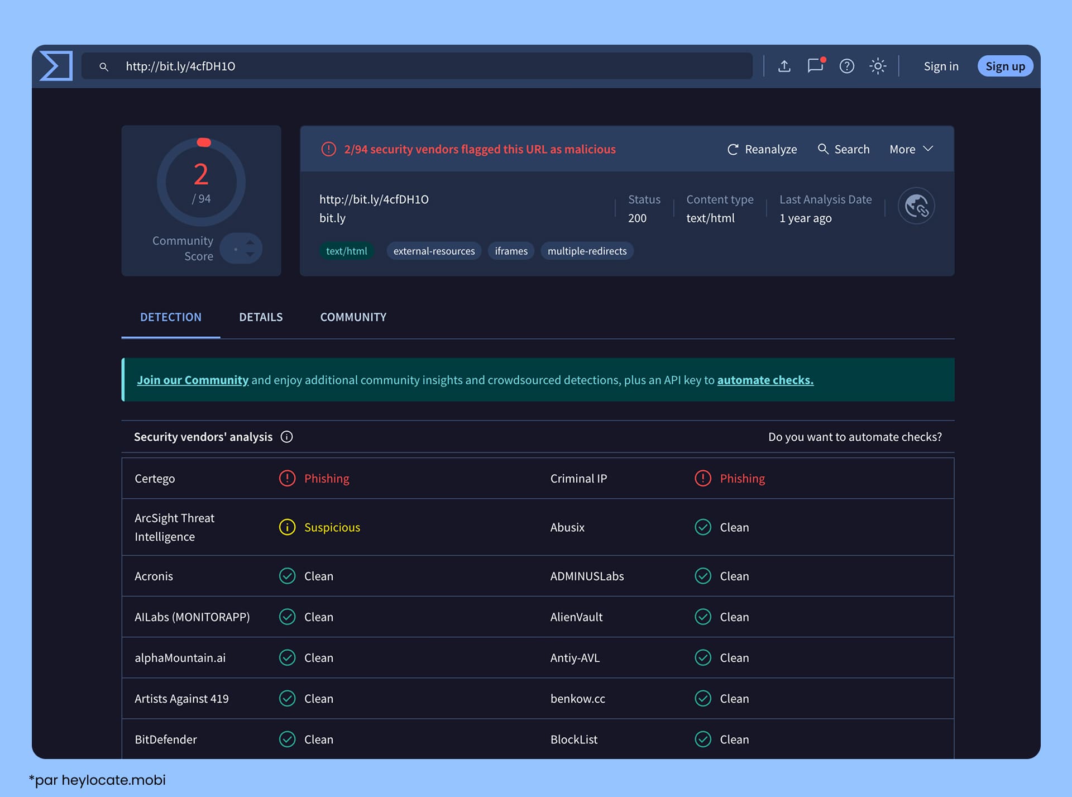This screenshot has width=1072, height=797.
Task: Switch to the DETECTION tab
Action: [171, 317]
